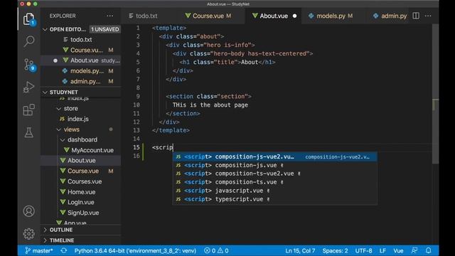The height and width of the screenshot is (256, 455).
Task: Choose javascript.vue script suggestion
Action: coord(275,191)
